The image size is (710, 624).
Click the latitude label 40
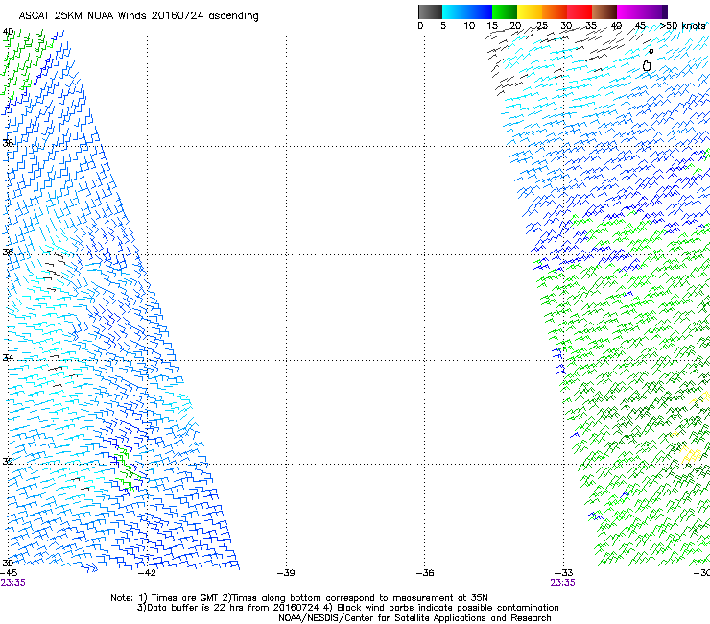pyautogui.click(x=8, y=32)
